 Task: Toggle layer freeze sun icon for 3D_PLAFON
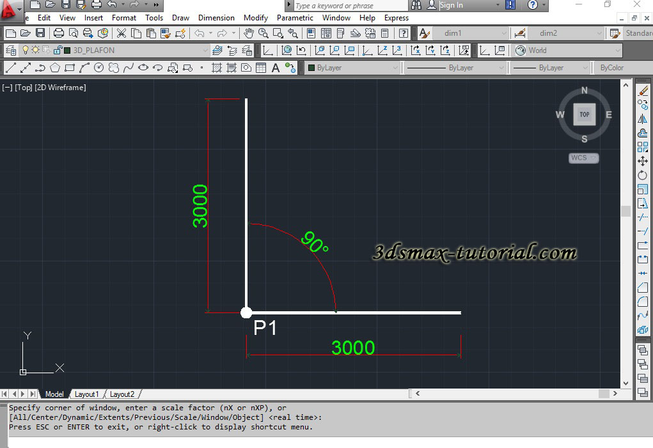pos(36,50)
